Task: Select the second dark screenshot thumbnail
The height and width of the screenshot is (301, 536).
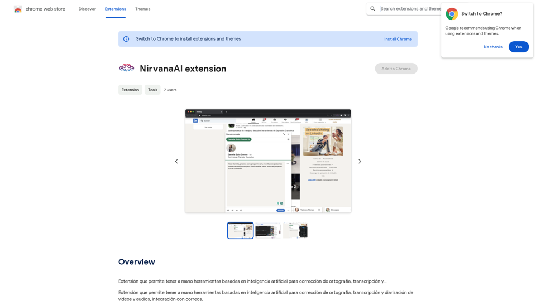Action: click(x=268, y=230)
